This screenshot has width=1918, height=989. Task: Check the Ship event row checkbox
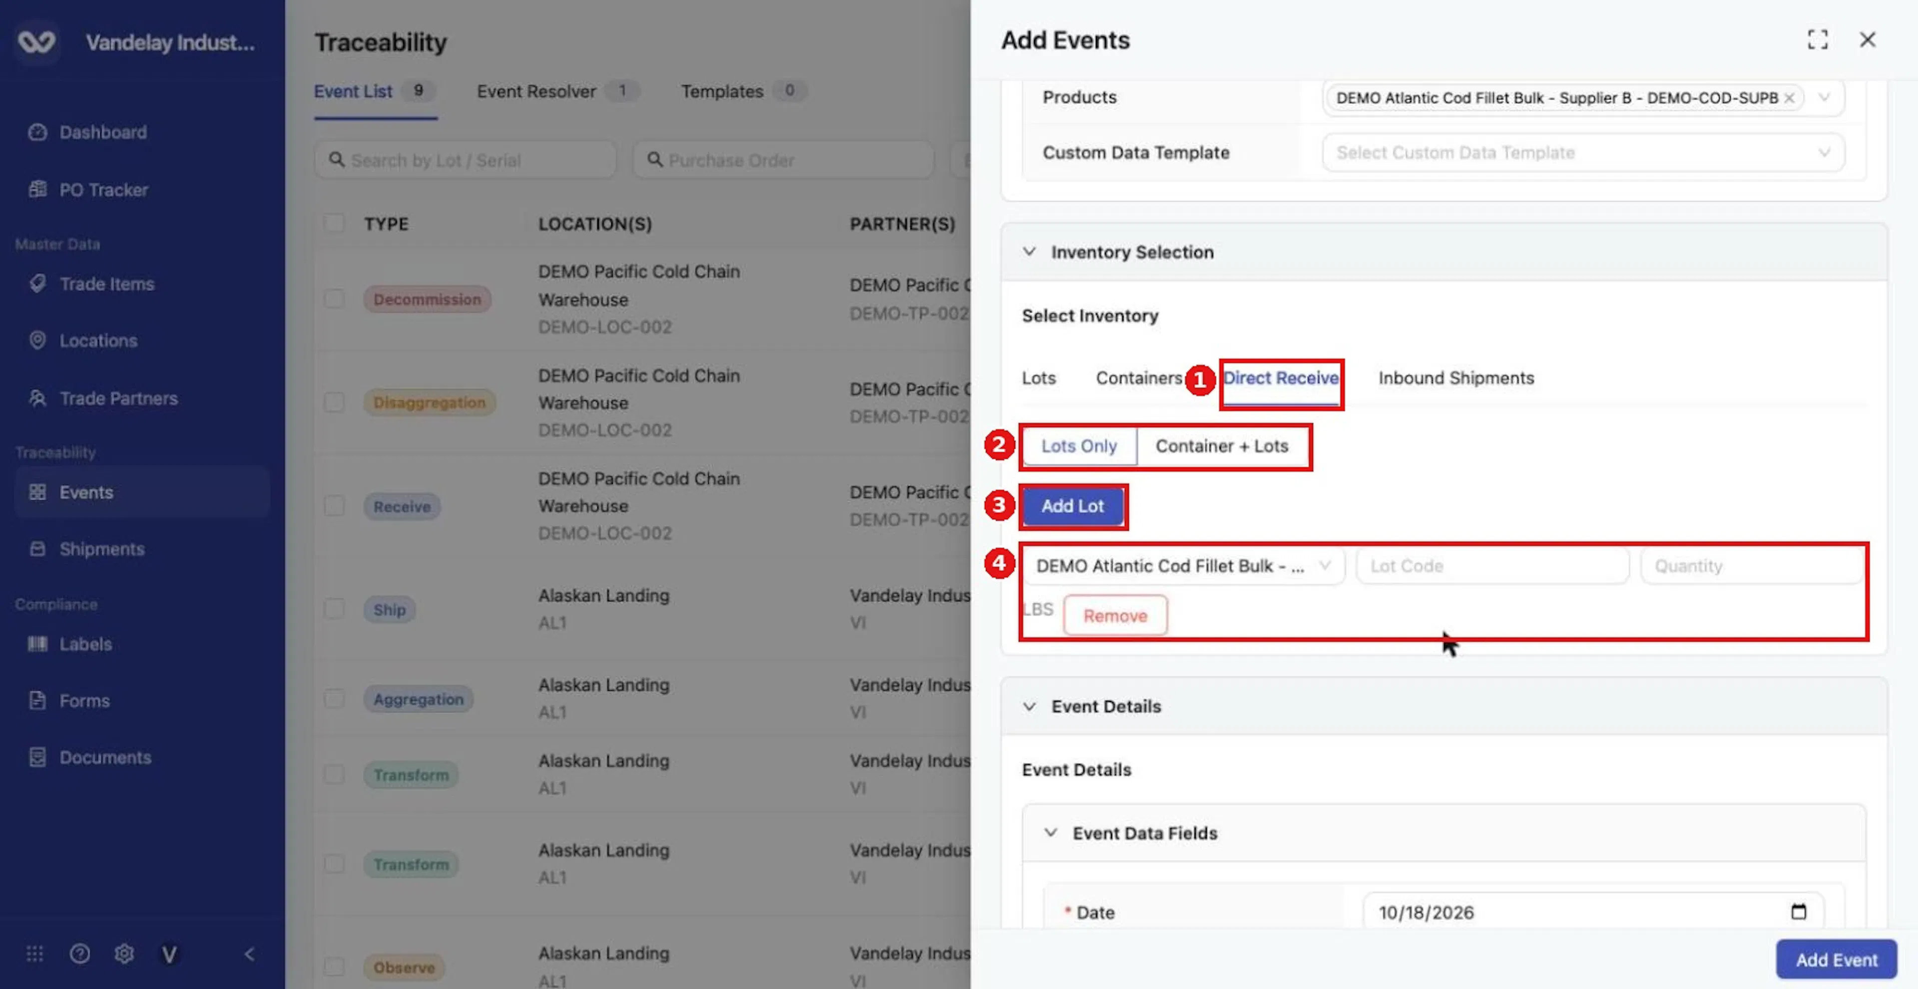click(x=334, y=609)
